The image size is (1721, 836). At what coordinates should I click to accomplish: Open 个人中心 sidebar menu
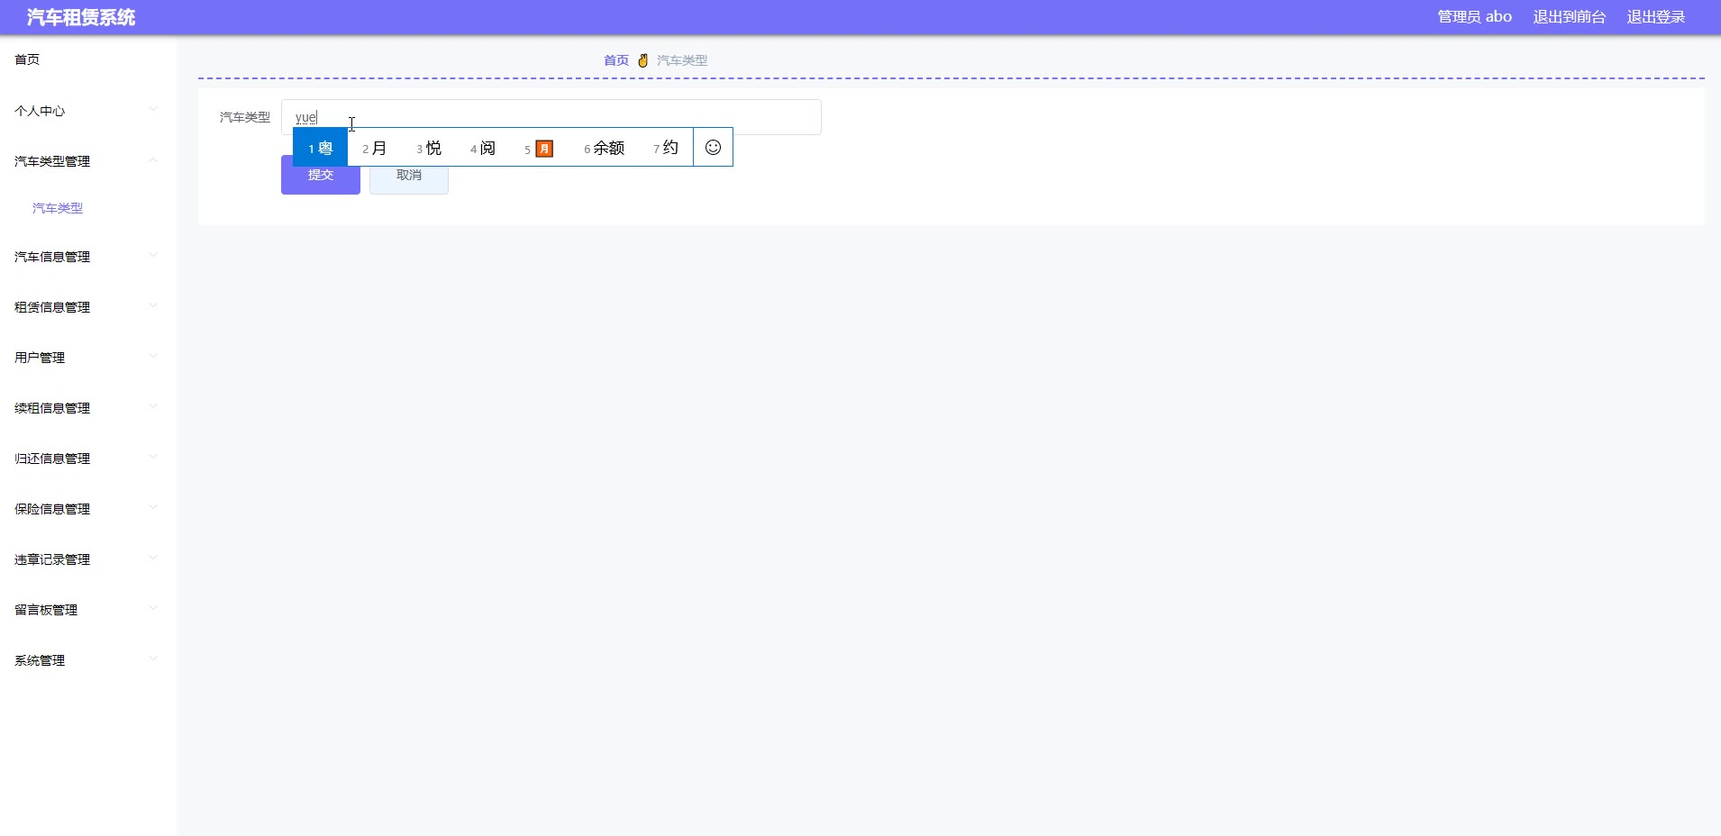(x=88, y=111)
